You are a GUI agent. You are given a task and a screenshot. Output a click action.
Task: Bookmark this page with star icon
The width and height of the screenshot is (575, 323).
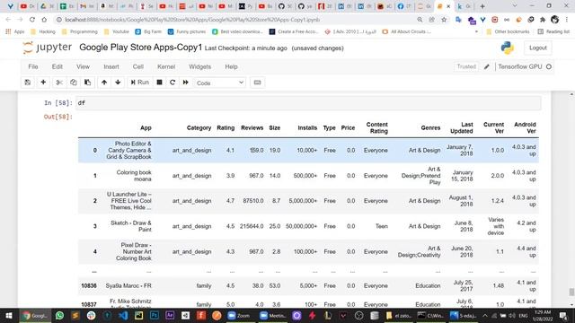click(444, 20)
